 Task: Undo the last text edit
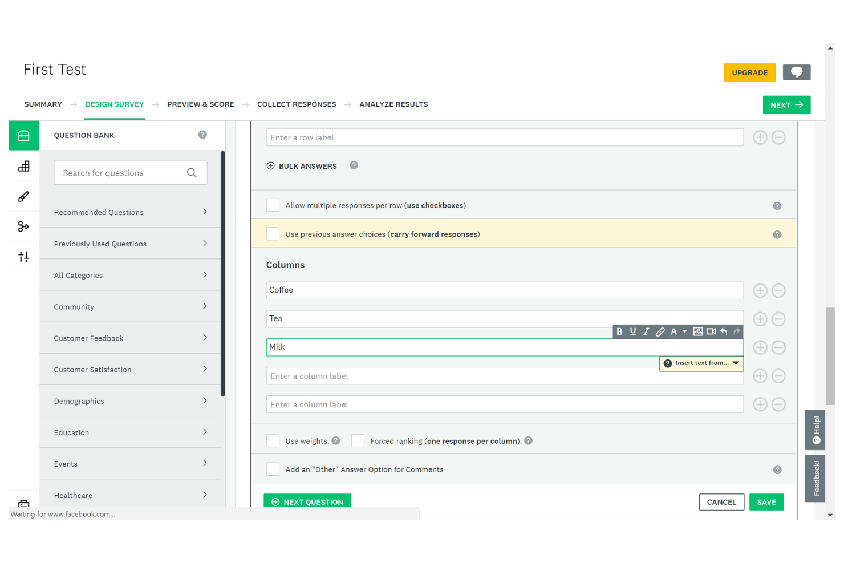(x=724, y=331)
